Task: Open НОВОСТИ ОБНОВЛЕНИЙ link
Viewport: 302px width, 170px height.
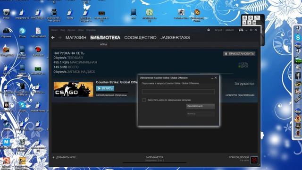Action: tap(240, 95)
